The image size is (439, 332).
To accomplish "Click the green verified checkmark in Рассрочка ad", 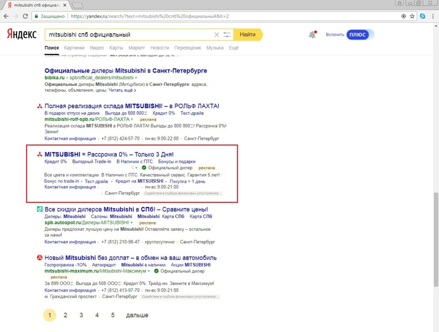I will 144,168.
